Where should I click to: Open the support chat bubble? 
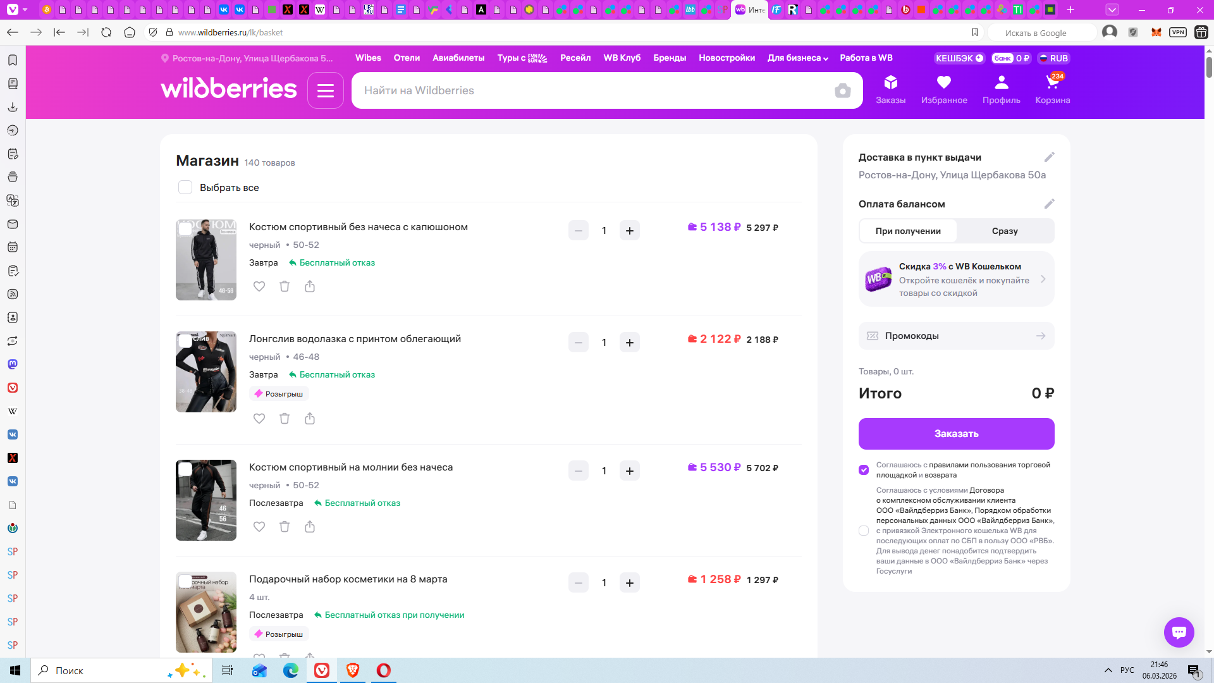[x=1179, y=632]
